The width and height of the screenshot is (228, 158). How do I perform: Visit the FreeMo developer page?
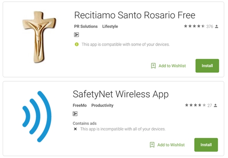tap(79, 105)
